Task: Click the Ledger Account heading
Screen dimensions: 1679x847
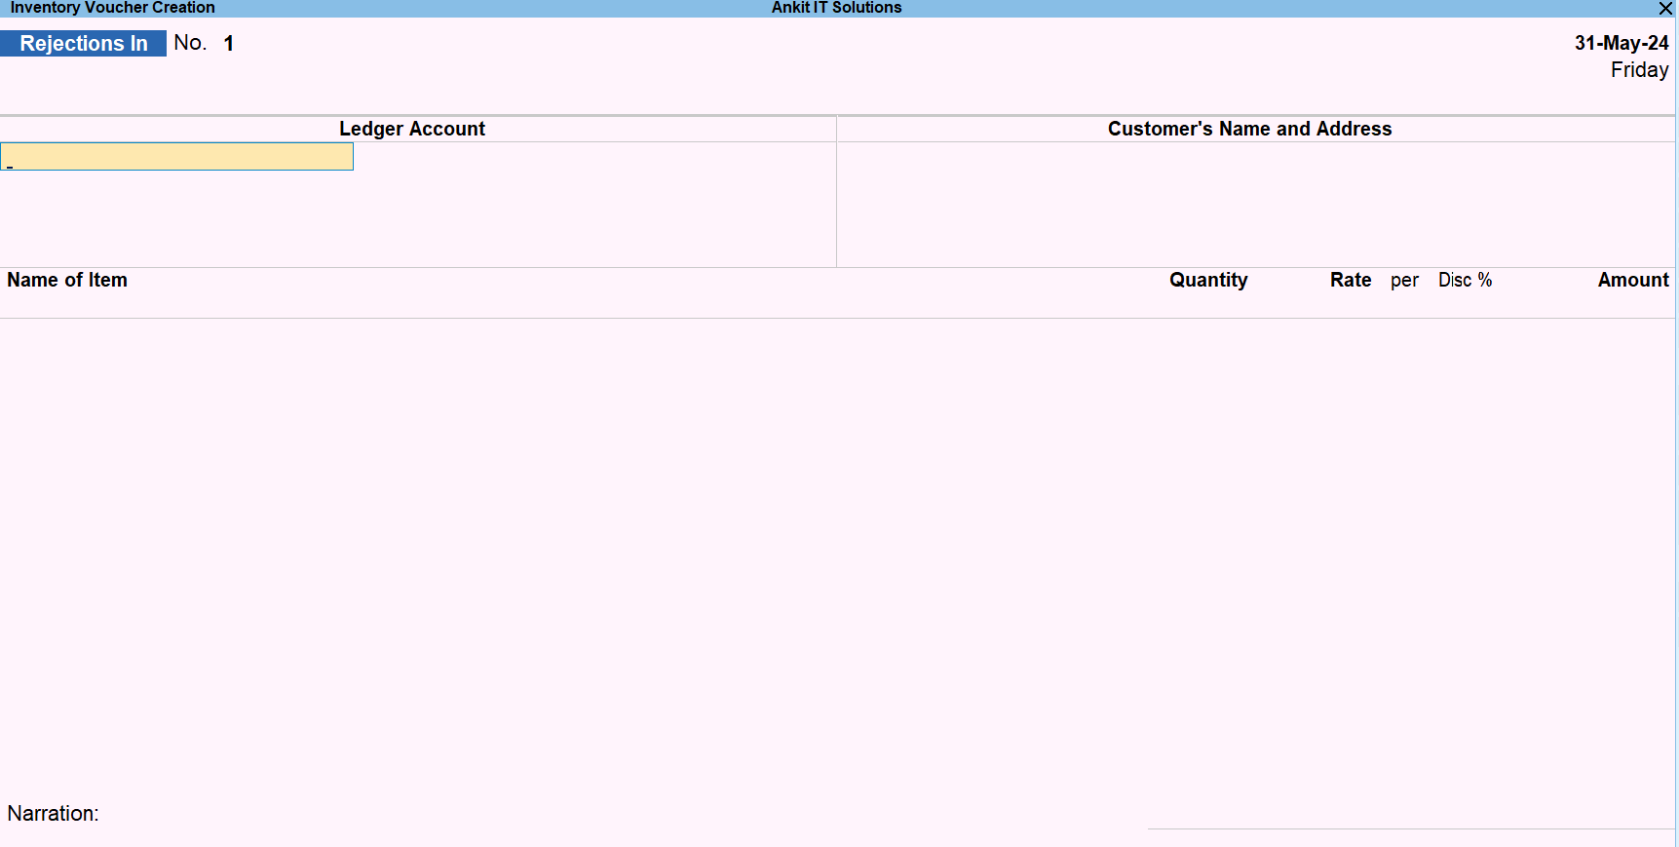Action: click(x=411, y=129)
